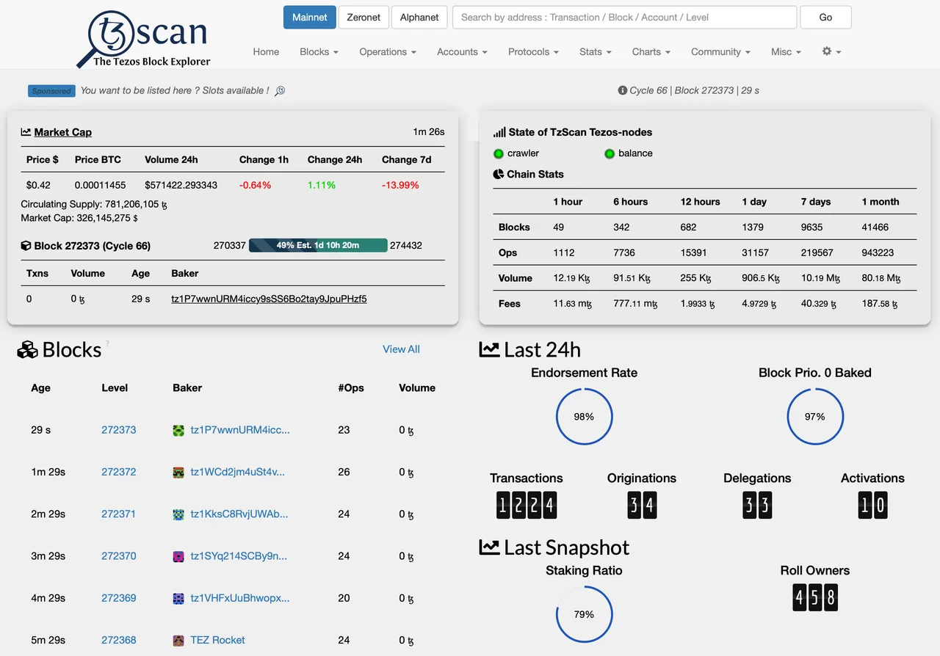
Task: Click the identicon of baker tz1SYq214SCBy9n...
Action: (178, 557)
